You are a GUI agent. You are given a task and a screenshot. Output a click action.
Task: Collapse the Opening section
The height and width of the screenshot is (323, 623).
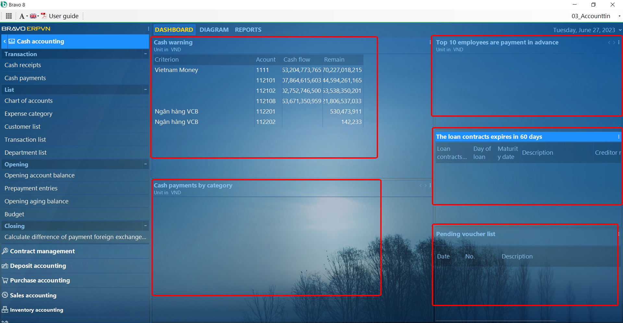pyautogui.click(x=145, y=164)
